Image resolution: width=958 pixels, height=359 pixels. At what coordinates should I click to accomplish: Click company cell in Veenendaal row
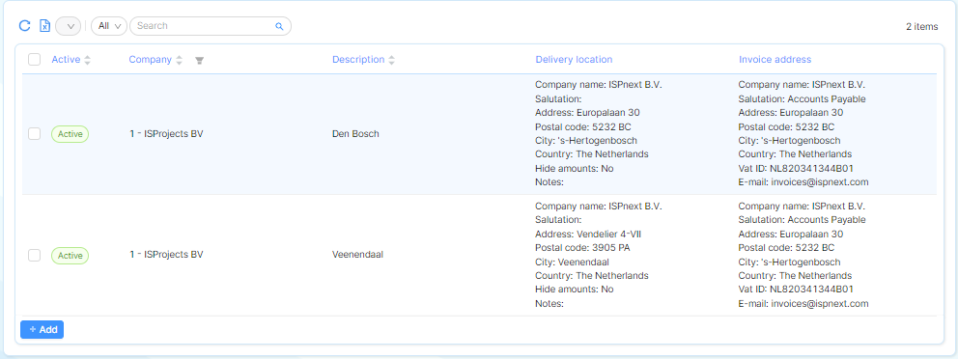pos(166,255)
